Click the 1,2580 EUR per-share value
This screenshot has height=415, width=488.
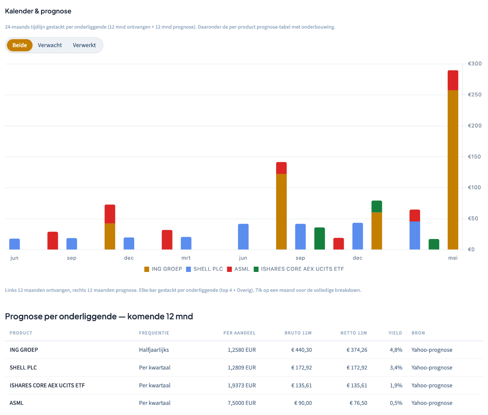pos(242,350)
